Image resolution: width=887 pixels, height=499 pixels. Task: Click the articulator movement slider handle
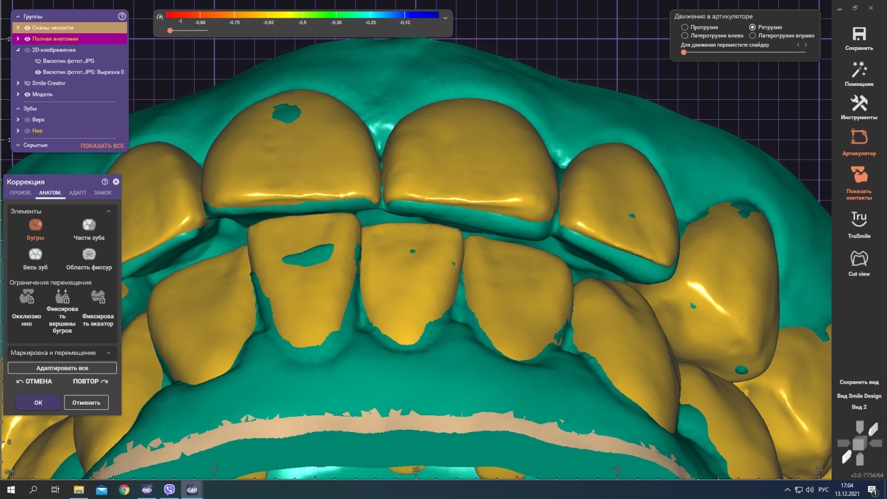684,52
